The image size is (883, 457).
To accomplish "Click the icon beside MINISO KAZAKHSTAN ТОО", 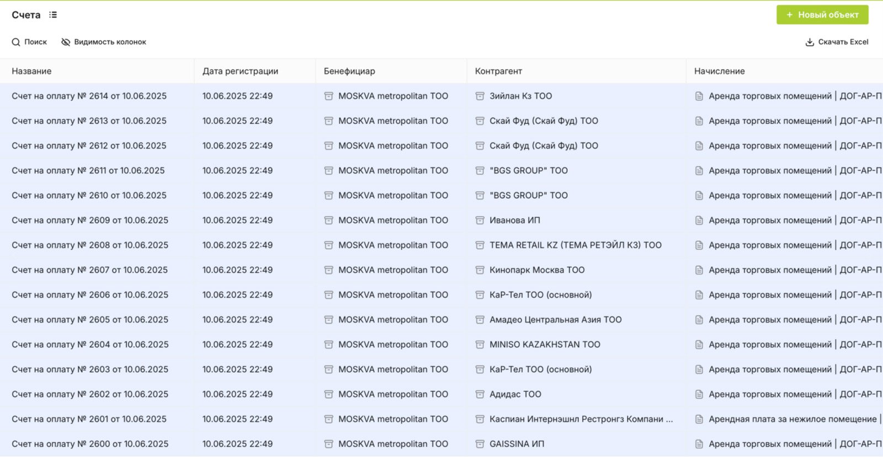I will coord(480,345).
